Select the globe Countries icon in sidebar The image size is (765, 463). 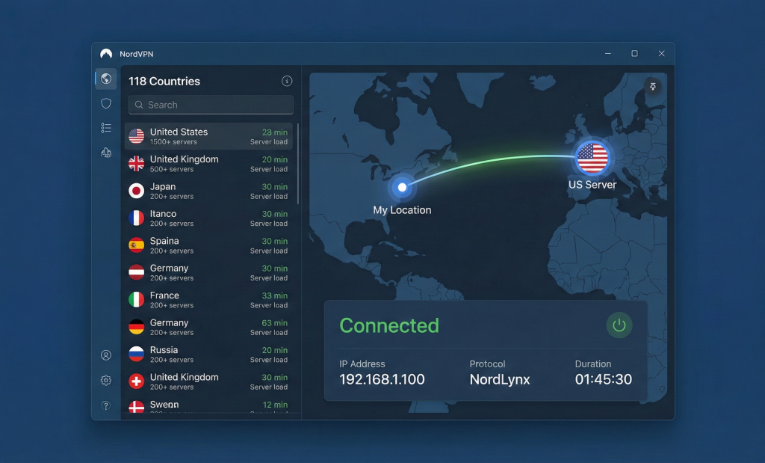(x=105, y=79)
